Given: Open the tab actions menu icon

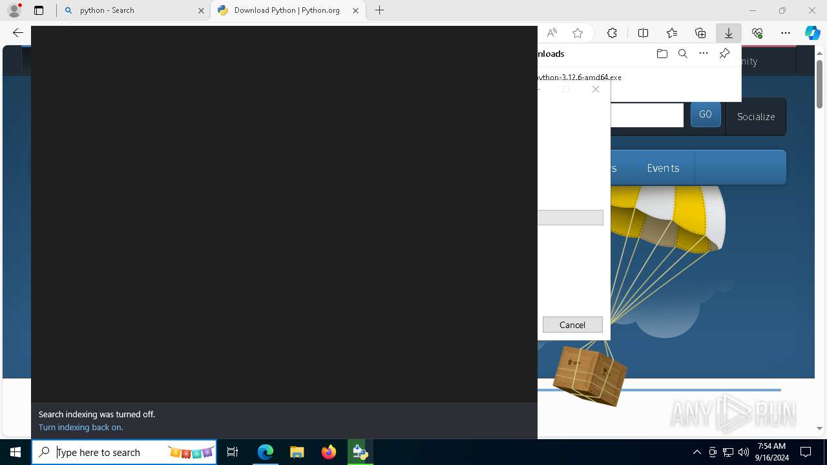Looking at the screenshot, I should (39, 10).
